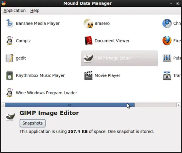
Task: Open the Help menu
Action: (35, 11)
